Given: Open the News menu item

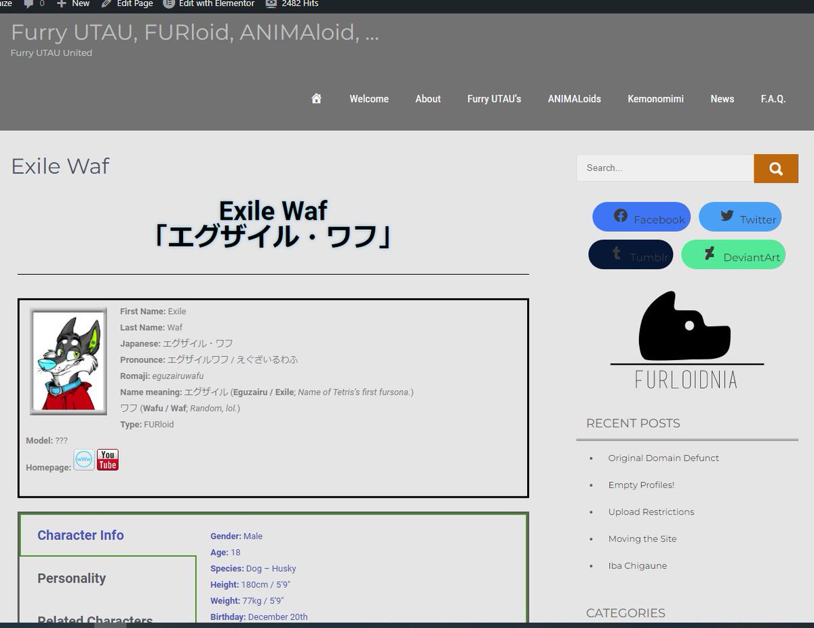Looking at the screenshot, I should (x=722, y=99).
